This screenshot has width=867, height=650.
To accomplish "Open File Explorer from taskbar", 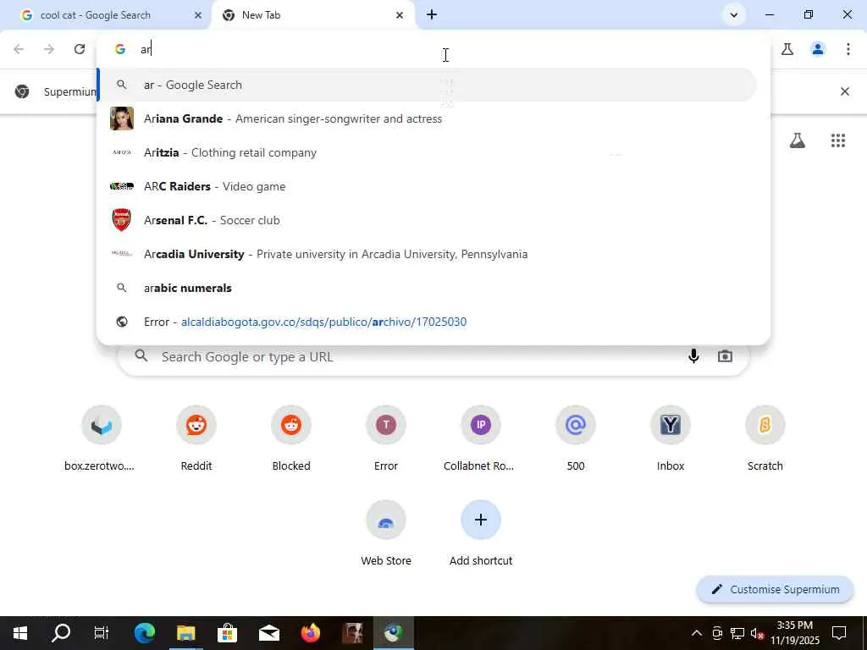I will coord(185,633).
